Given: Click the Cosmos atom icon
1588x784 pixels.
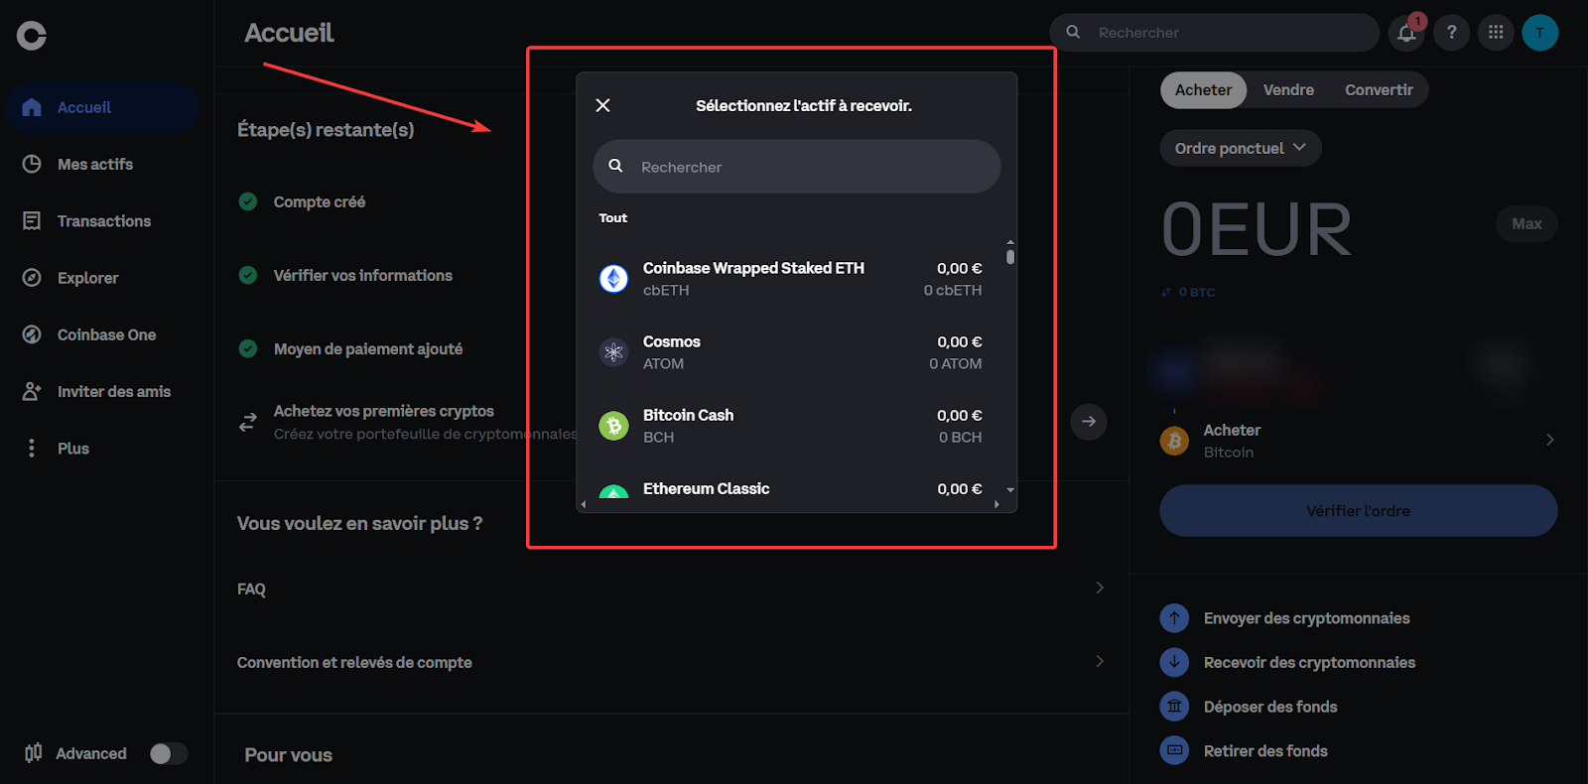Looking at the screenshot, I should pyautogui.click(x=613, y=352).
